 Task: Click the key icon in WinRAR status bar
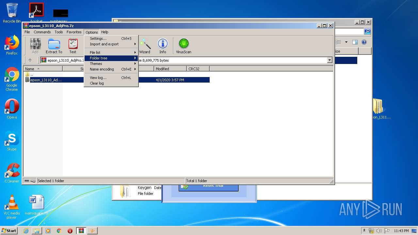pos(33,181)
